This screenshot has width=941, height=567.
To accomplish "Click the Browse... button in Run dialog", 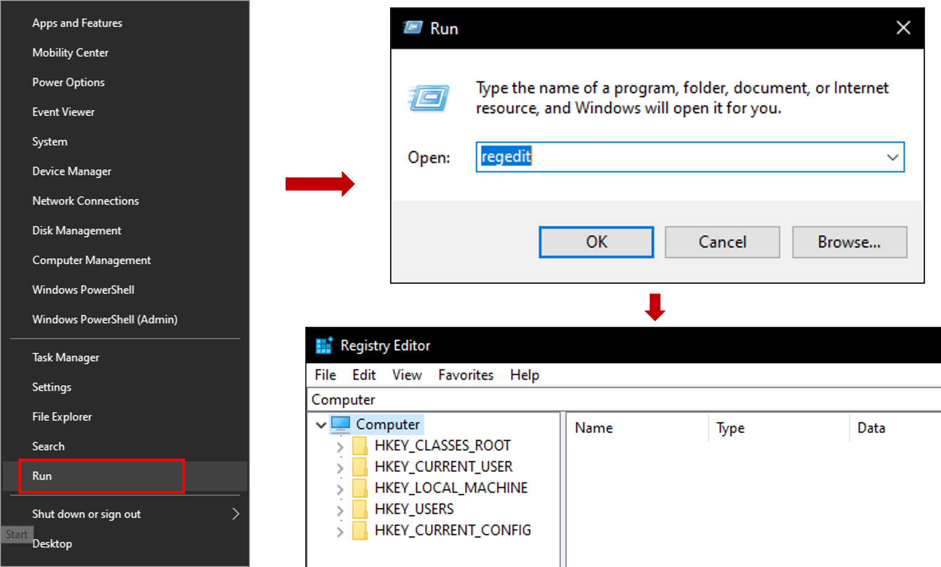I will click(x=849, y=242).
